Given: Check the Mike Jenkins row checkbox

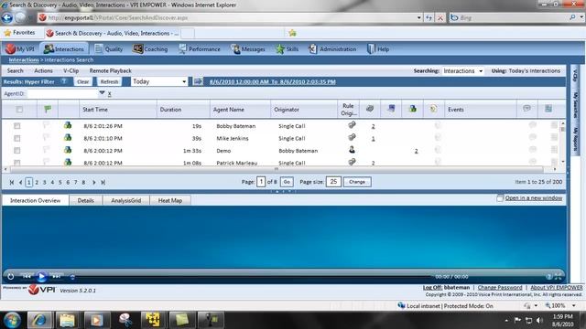Looking at the screenshot, I should pos(17,138).
